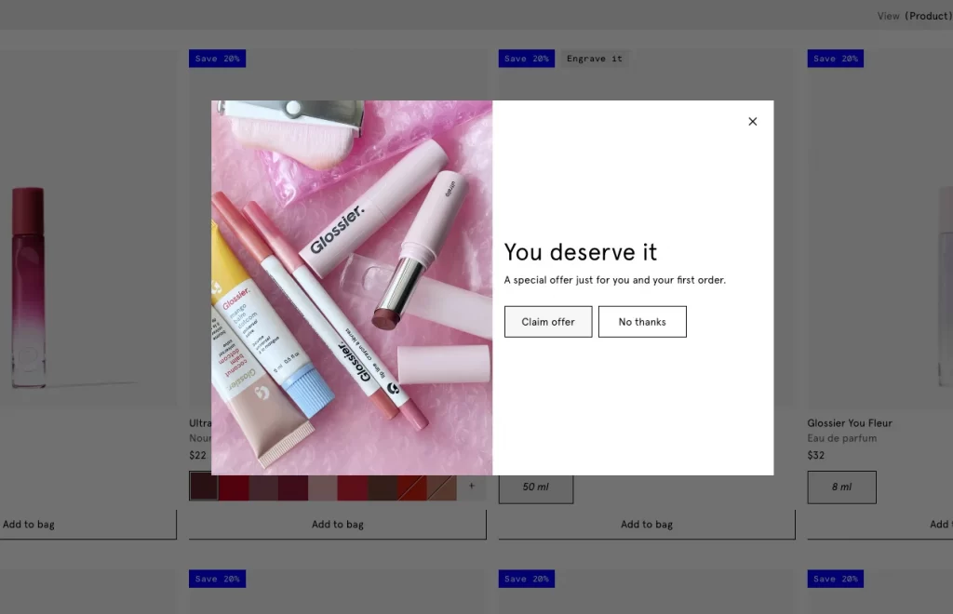Click the Claim offer button
953x614 pixels.
[x=548, y=322]
